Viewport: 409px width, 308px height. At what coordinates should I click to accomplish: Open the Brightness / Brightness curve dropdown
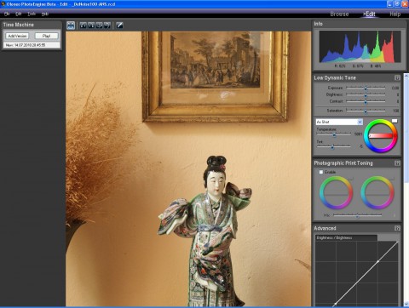pos(346,237)
